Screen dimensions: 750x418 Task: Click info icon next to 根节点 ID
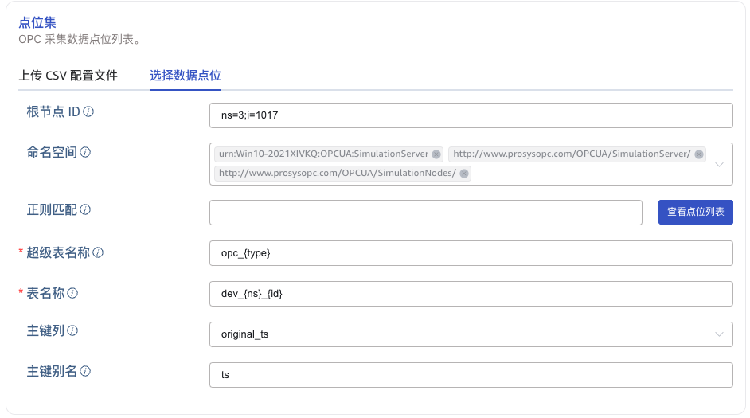(88, 112)
